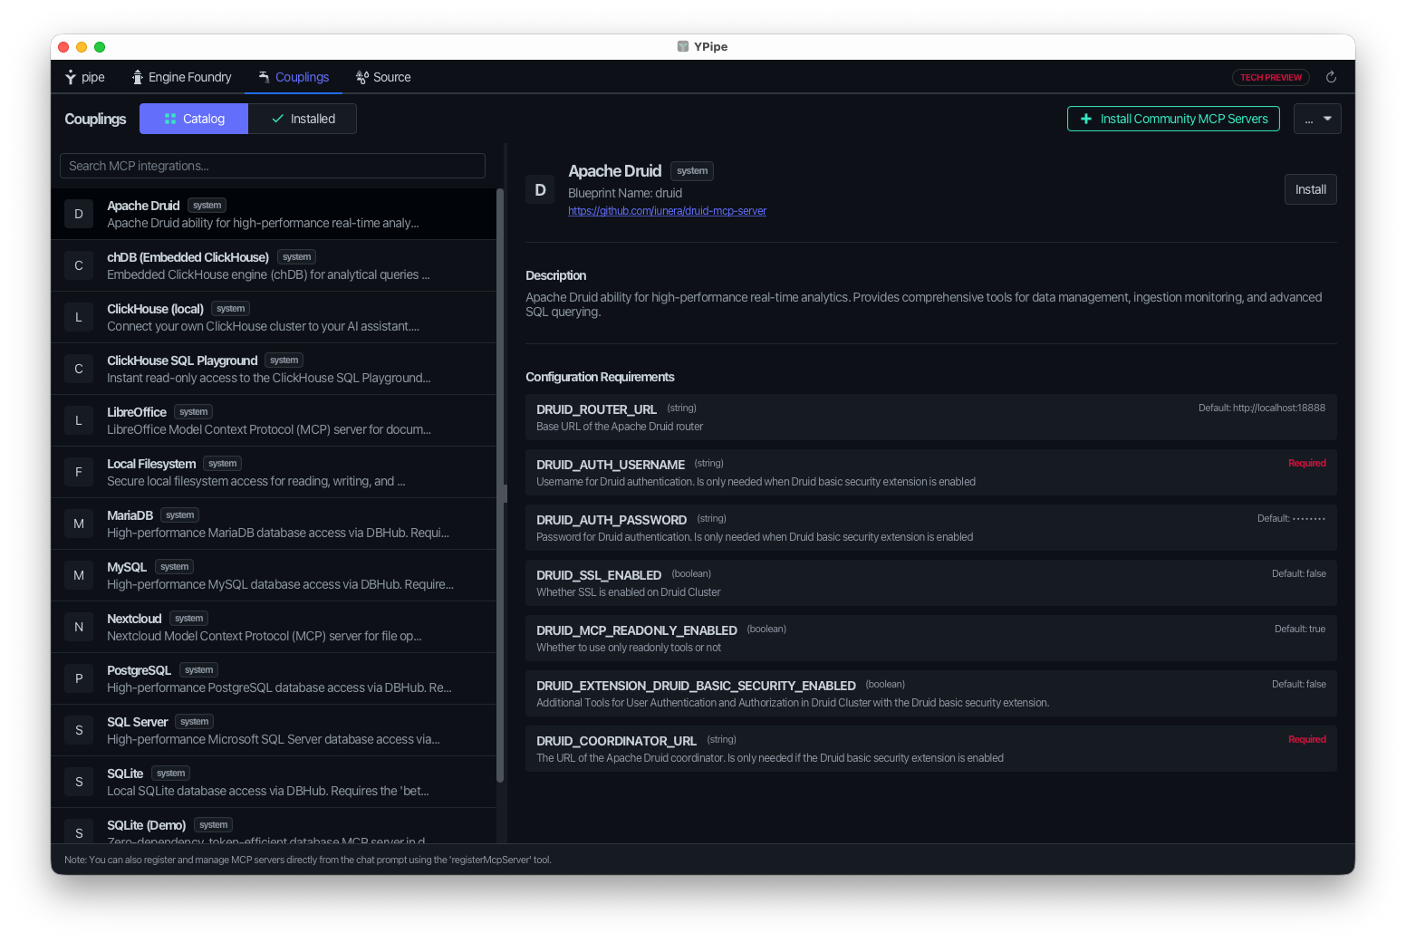Image resolution: width=1406 pixels, height=942 pixels.
Task: Click the D avatar icon of Apache Druid row
Action: click(79, 214)
